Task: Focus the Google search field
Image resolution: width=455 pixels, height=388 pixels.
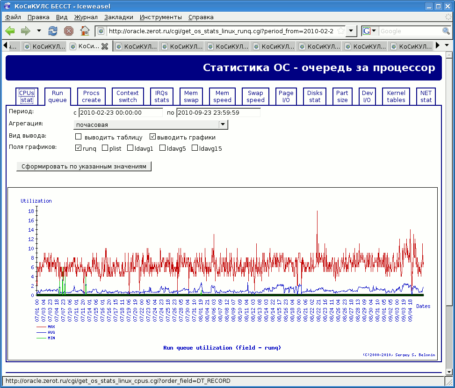Action: [x=410, y=31]
